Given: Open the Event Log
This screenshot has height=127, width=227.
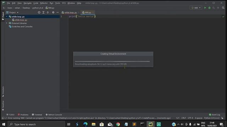Looking at the screenshot, I should point(214,115).
